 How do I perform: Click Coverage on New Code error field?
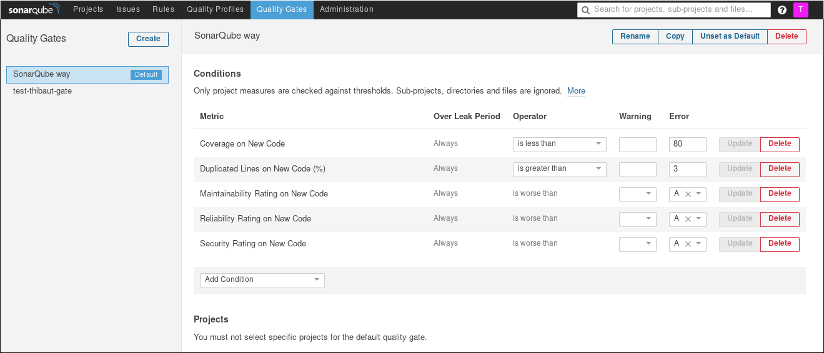click(x=687, y=144)
